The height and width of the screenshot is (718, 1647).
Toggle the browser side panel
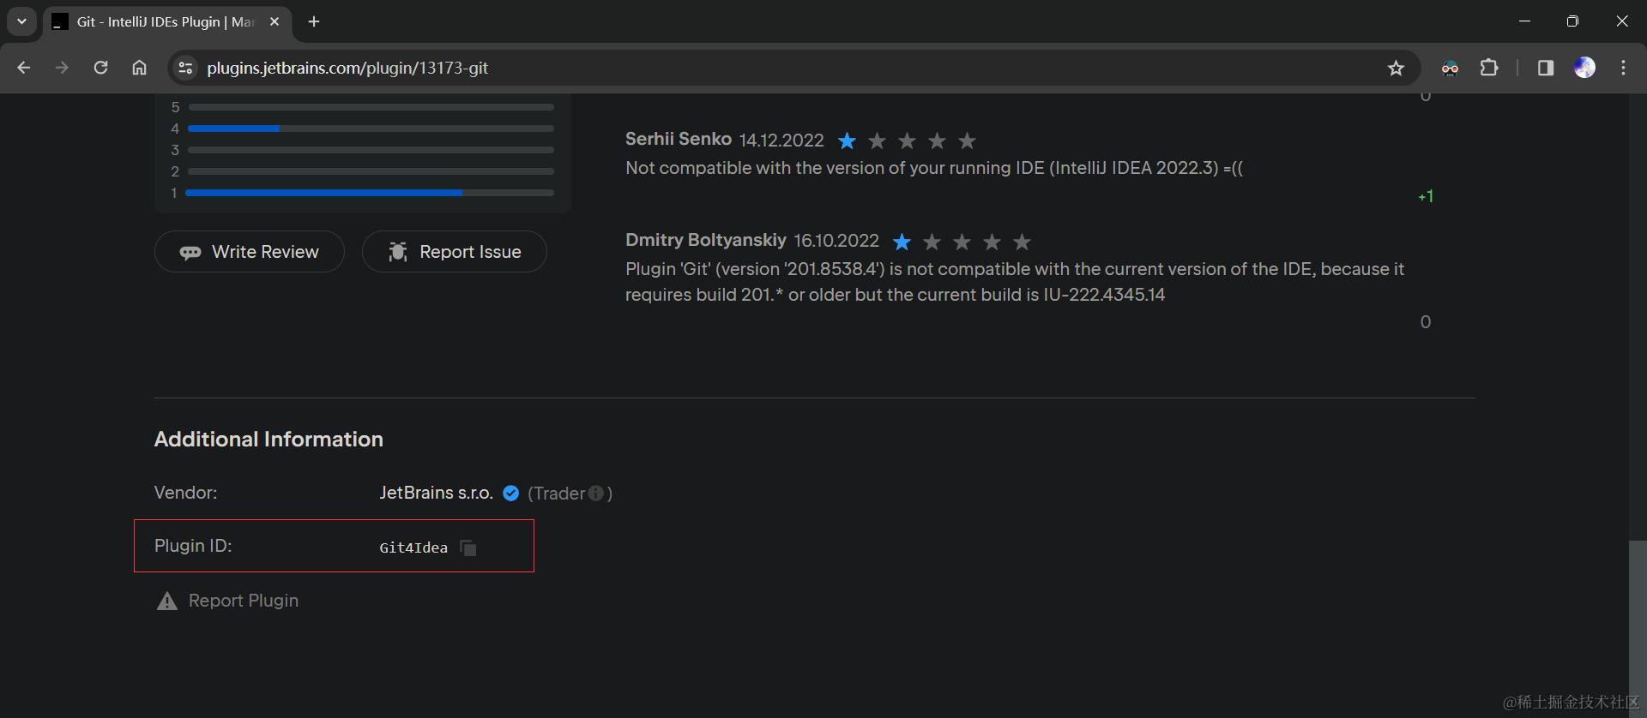(x=1546, y=69)
